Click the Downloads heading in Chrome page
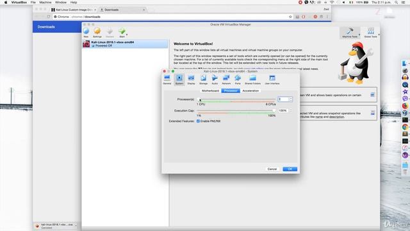Screen dimensions: 410x231 (46, 27)
